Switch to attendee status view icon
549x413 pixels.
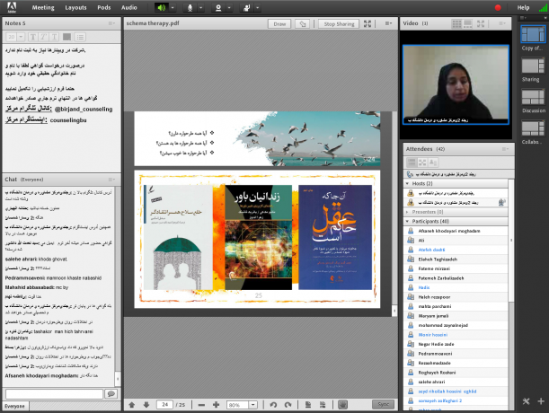[x=433, y=163]
